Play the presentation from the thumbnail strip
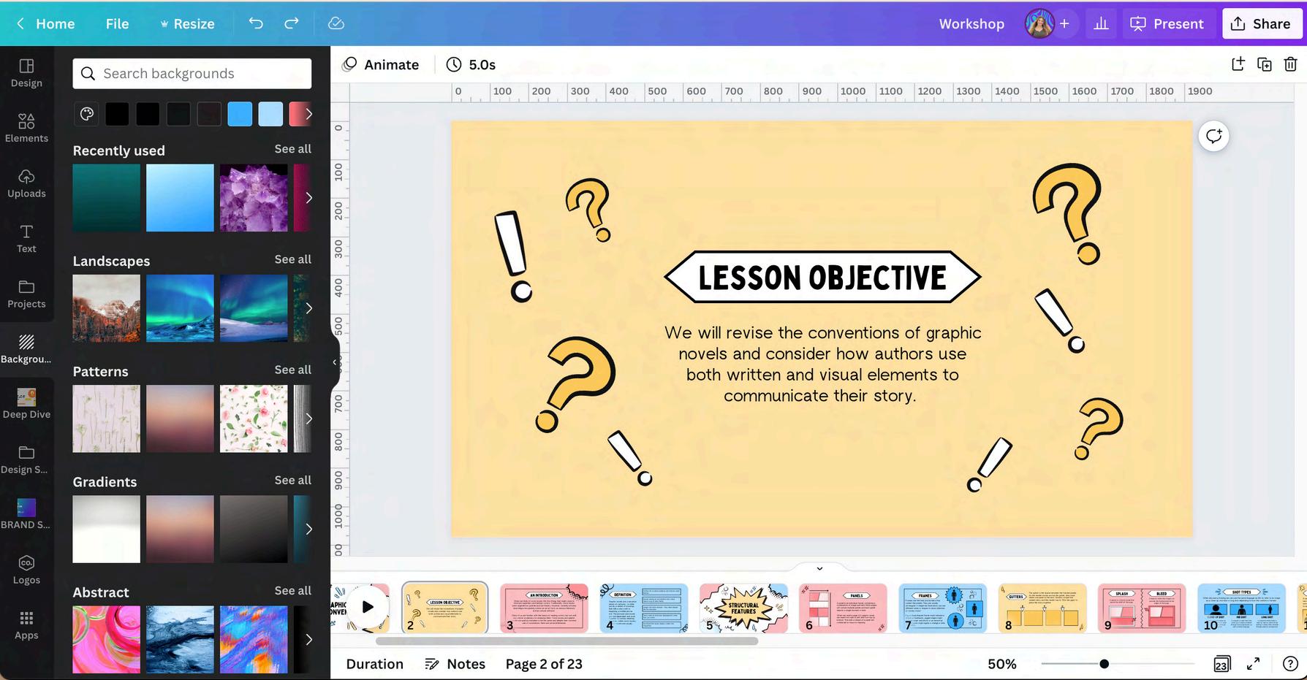The height and width of the screenshot is (680, 1307). 368,606
